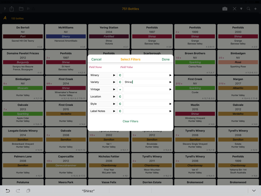
Task: Tap the plus icon to add bottle
Action: click(x=255, y=9)
